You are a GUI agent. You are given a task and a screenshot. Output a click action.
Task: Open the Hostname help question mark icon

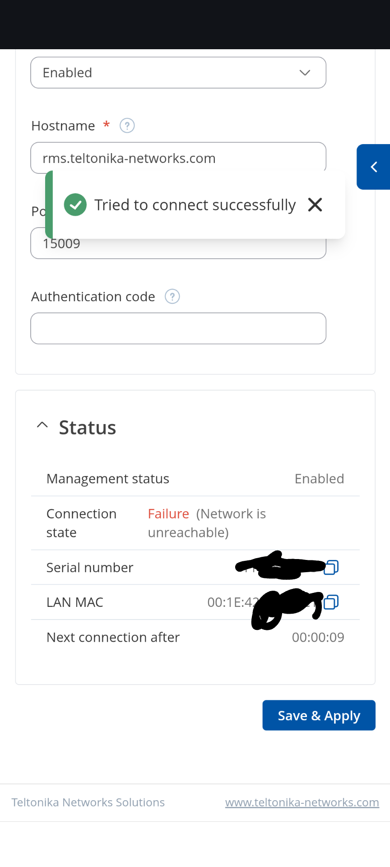coord(127,126)
